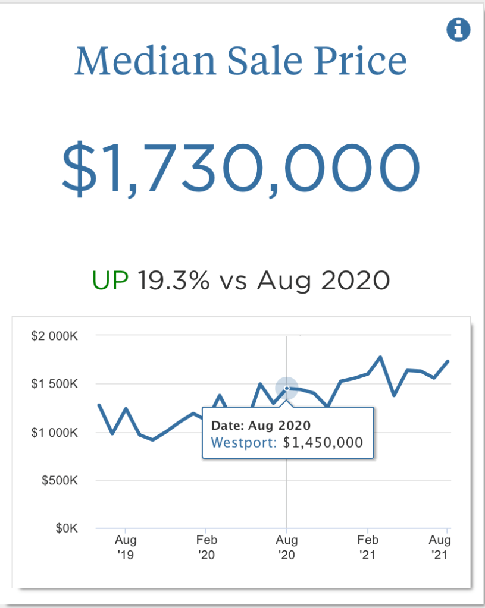Click the Median Sale Price heading
This screenshot has height=608, width=485.
241,61
